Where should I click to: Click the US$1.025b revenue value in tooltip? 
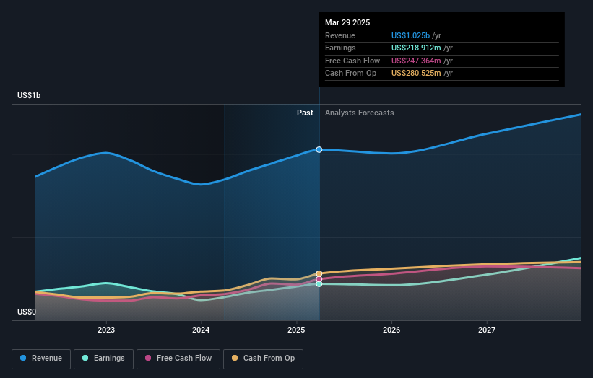[x=410, y=35]
